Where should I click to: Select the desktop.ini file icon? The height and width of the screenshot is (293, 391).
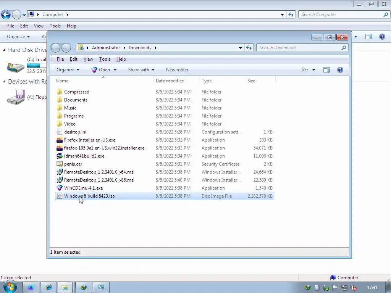[59, 132]
